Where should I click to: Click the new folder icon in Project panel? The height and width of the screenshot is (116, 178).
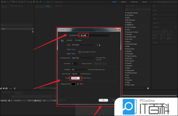coord(4,88)
